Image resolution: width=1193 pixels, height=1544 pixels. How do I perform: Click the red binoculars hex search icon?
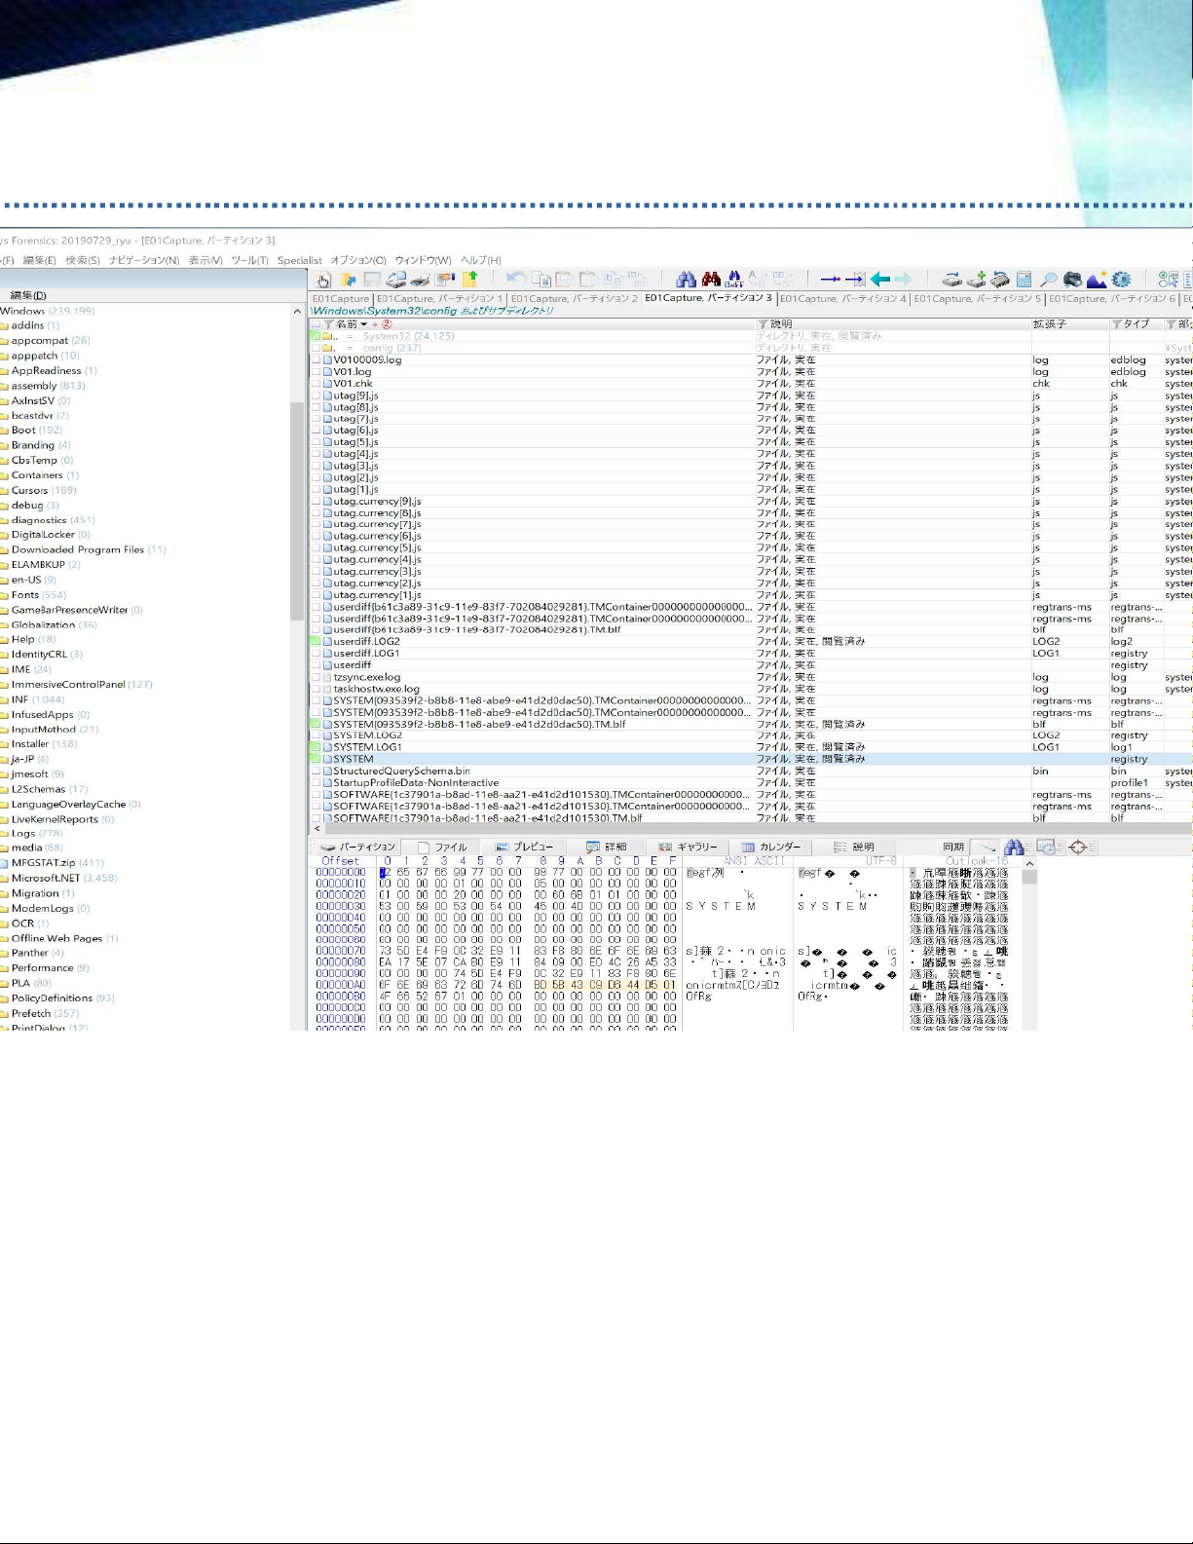pos(711,280)
